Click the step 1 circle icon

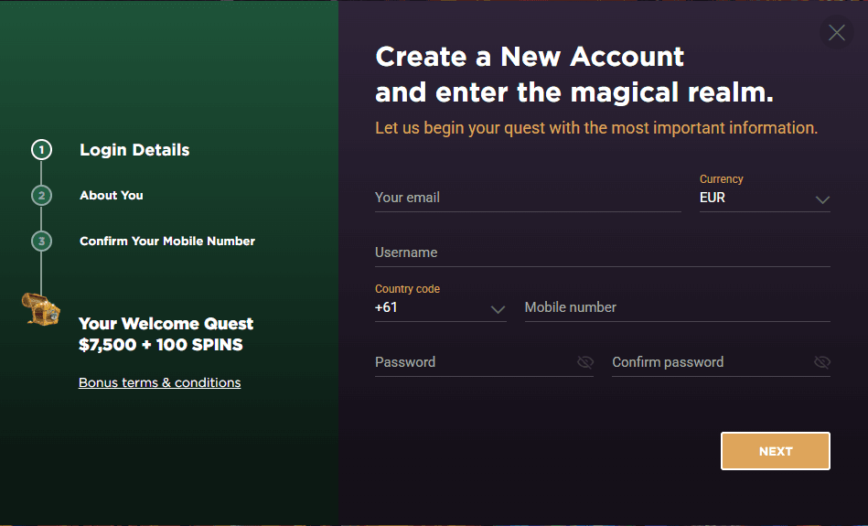[x=41, y=149]
